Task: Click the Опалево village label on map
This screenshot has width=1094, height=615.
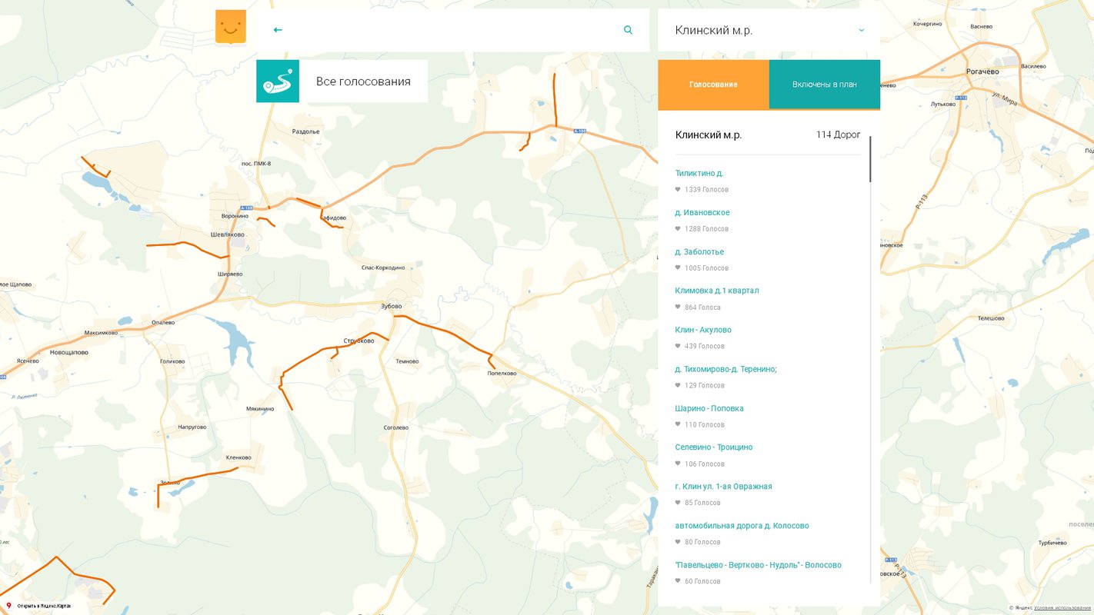Action: 164,322
